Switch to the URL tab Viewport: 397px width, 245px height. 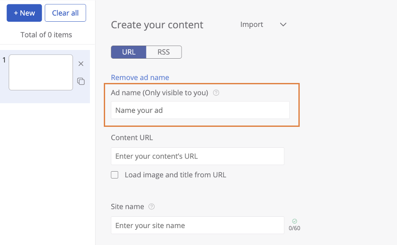click(x=129, y=52)
